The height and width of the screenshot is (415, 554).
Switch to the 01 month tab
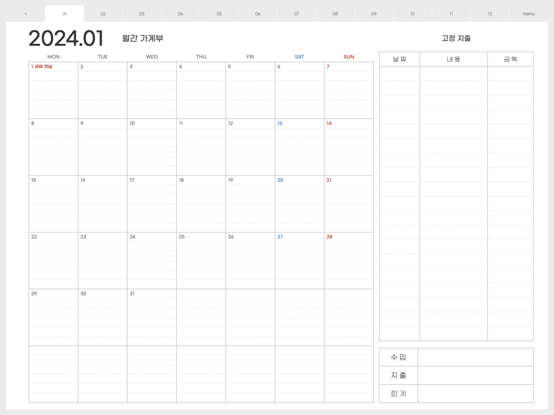(64, 14)
